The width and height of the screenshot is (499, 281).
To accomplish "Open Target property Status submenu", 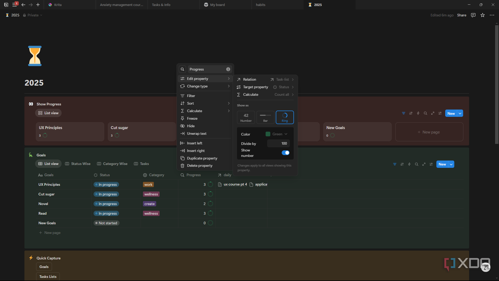I will (x=265, y=87).
